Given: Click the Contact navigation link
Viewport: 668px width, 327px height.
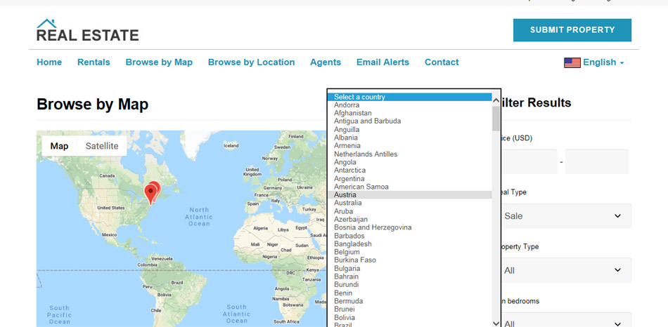Looking at the screenshot, I should tap(441, 62).
